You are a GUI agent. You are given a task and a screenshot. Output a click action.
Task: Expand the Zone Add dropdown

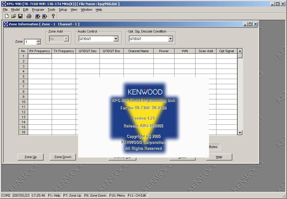coord(66,39)
